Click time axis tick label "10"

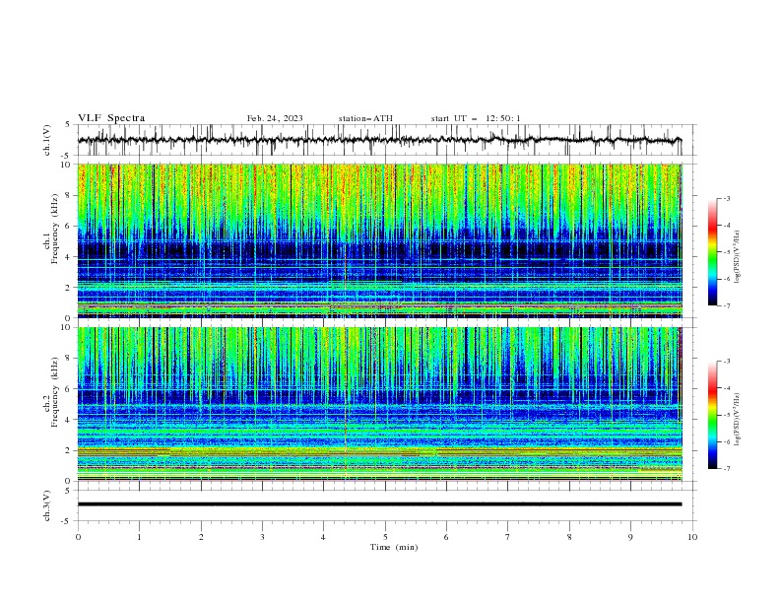692,537
